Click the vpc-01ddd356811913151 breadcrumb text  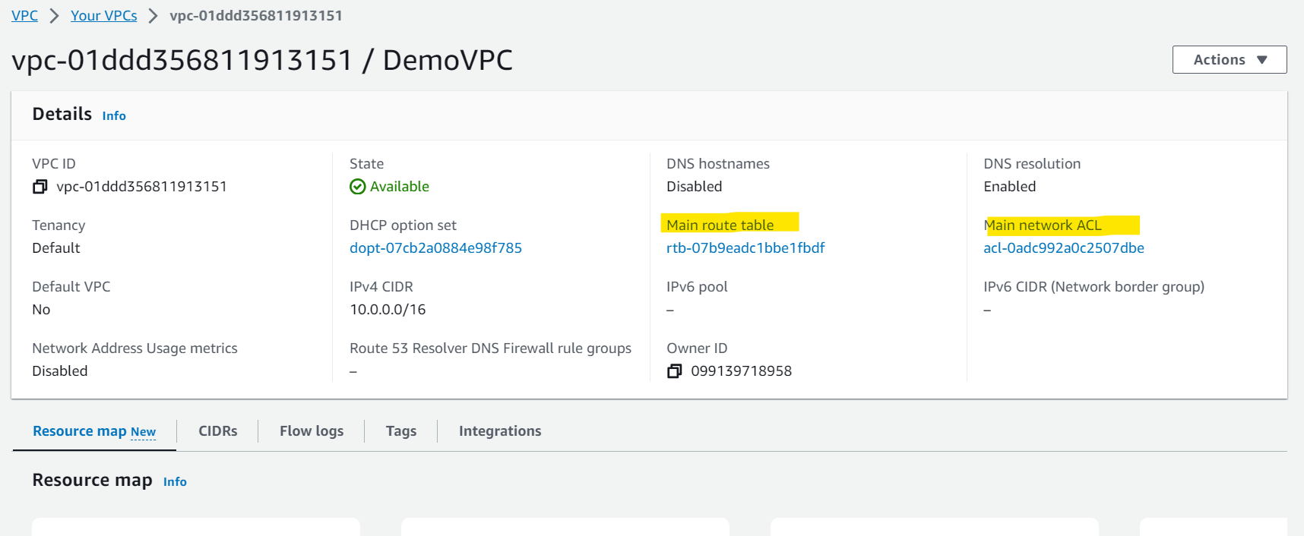click(256, 16)
